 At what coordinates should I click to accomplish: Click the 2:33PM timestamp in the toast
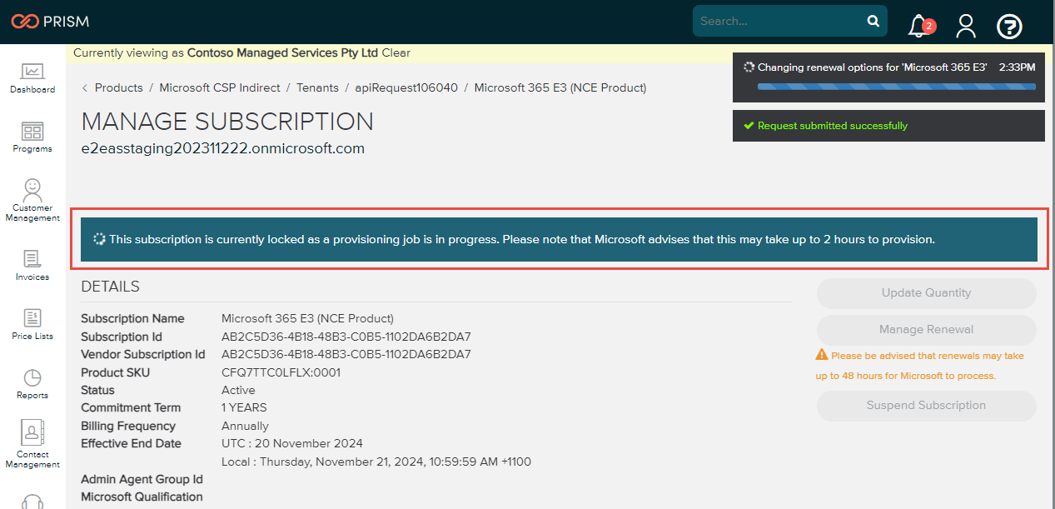pos(1018,67)
